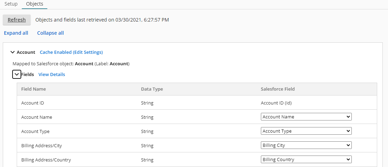Image resolution: width=388 pixels, height=167 pixels.
Task: Select the Billing Address/City field name cell
Action: (41, 146)
